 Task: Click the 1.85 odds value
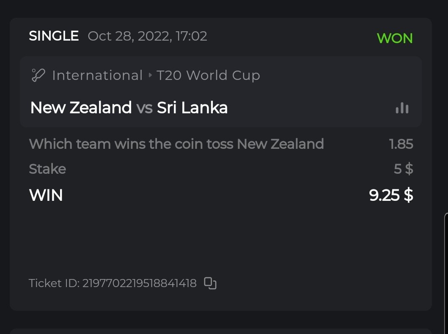pyautogui.click(x=401, y=144)
